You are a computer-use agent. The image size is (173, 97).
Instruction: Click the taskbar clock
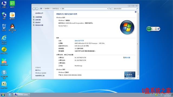(x=167, y=95)
